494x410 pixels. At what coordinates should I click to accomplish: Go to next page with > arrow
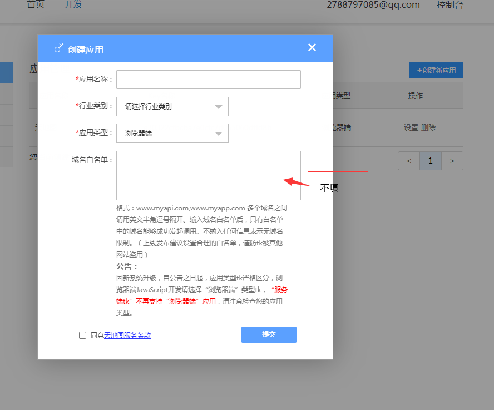[452, 161]
